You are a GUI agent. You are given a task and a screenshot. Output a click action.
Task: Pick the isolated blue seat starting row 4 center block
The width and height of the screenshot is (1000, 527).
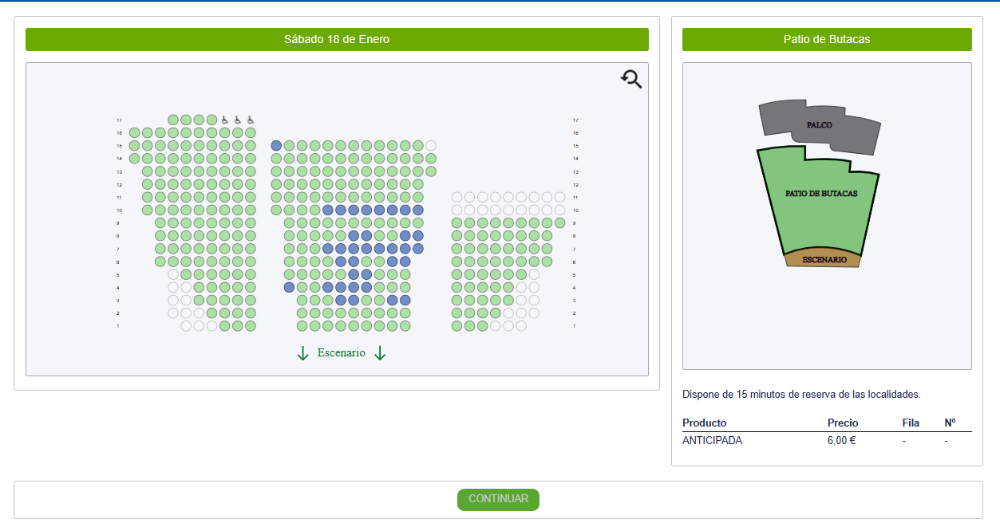pos(290,287)
